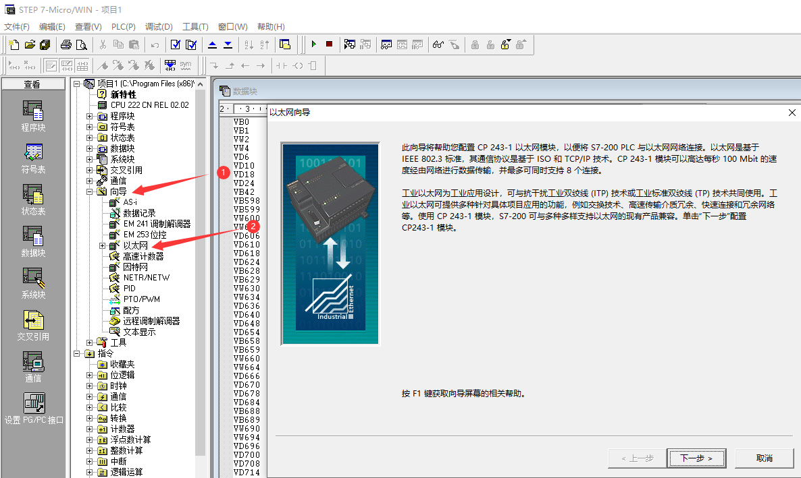The image size is (801, 478).
Task: Click the 取消 button in wizard
Action: point(765,458)
